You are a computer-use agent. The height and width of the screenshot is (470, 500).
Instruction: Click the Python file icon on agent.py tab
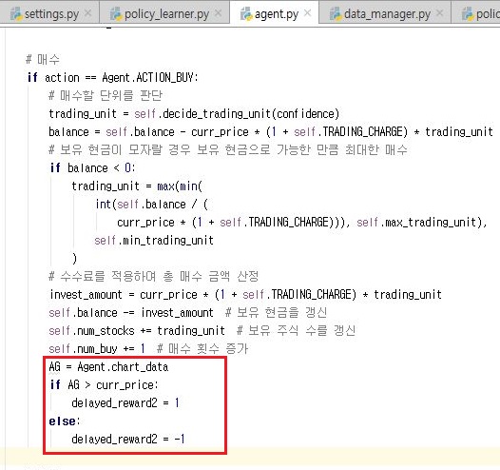tap(246, 14)
